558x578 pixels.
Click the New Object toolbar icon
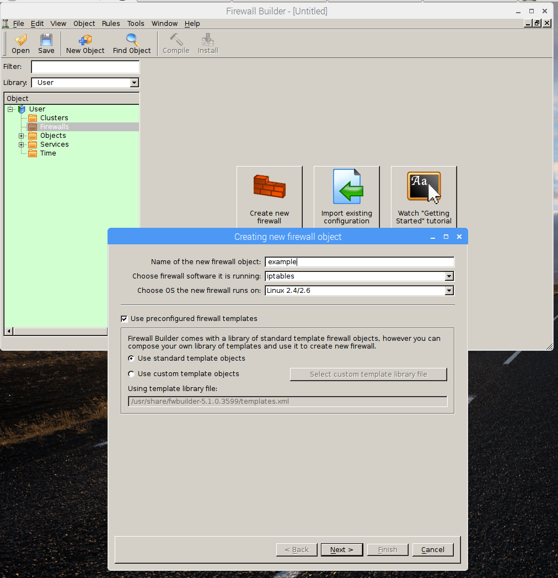coord(85,41)
